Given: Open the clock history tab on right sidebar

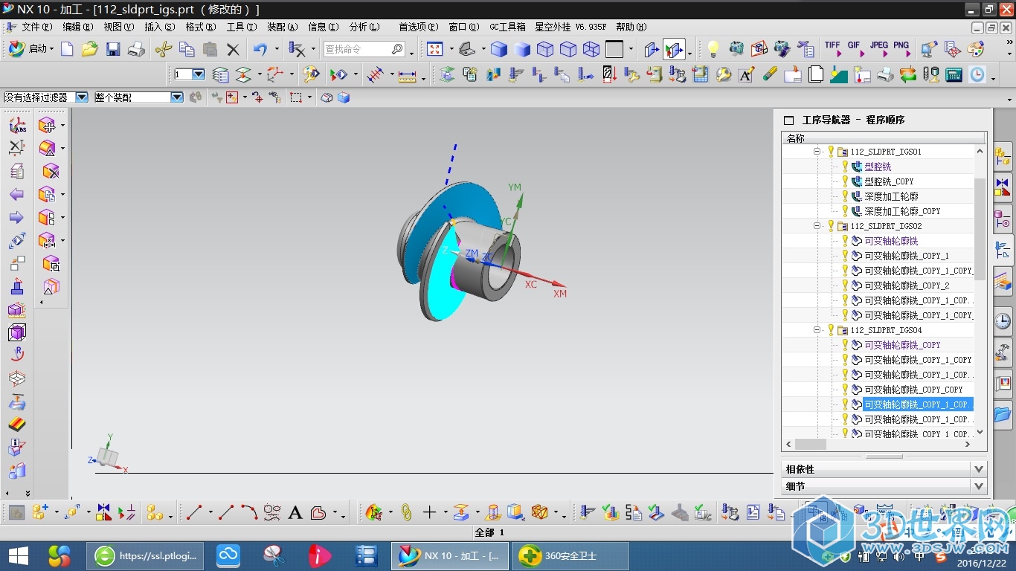Looking at the screenshot, I should 1003,321.
